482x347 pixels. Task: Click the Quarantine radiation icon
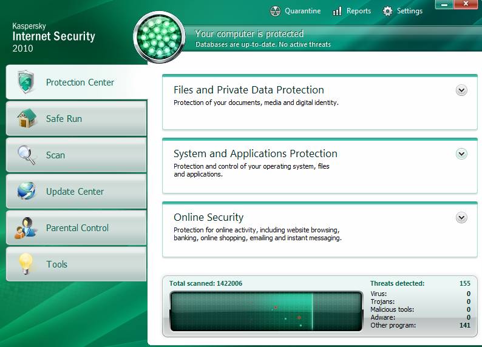click(275, 12)
